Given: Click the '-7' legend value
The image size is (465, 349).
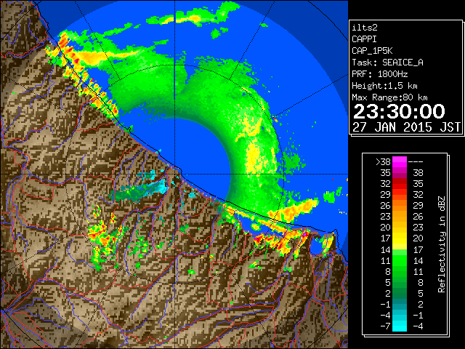Looking at the screenshot, I should pyautogui.click(x=386, y=326).
